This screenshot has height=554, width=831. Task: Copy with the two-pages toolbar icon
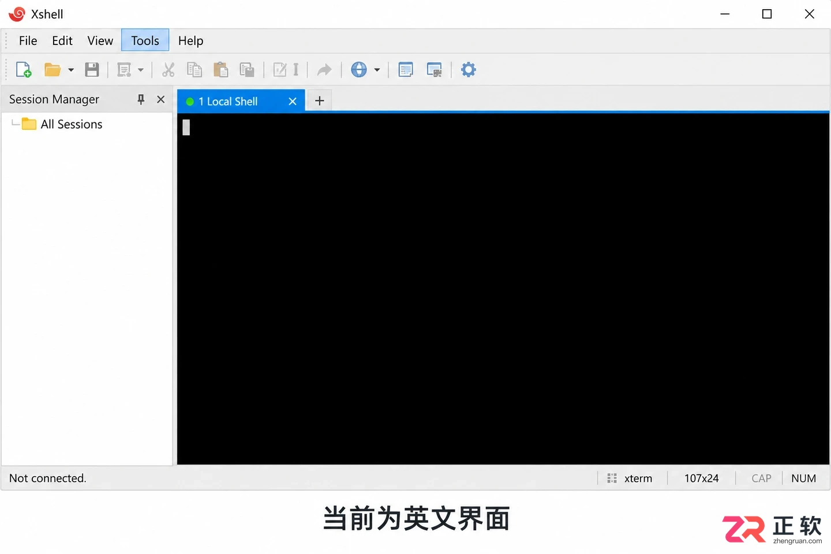tap(194, 70)
